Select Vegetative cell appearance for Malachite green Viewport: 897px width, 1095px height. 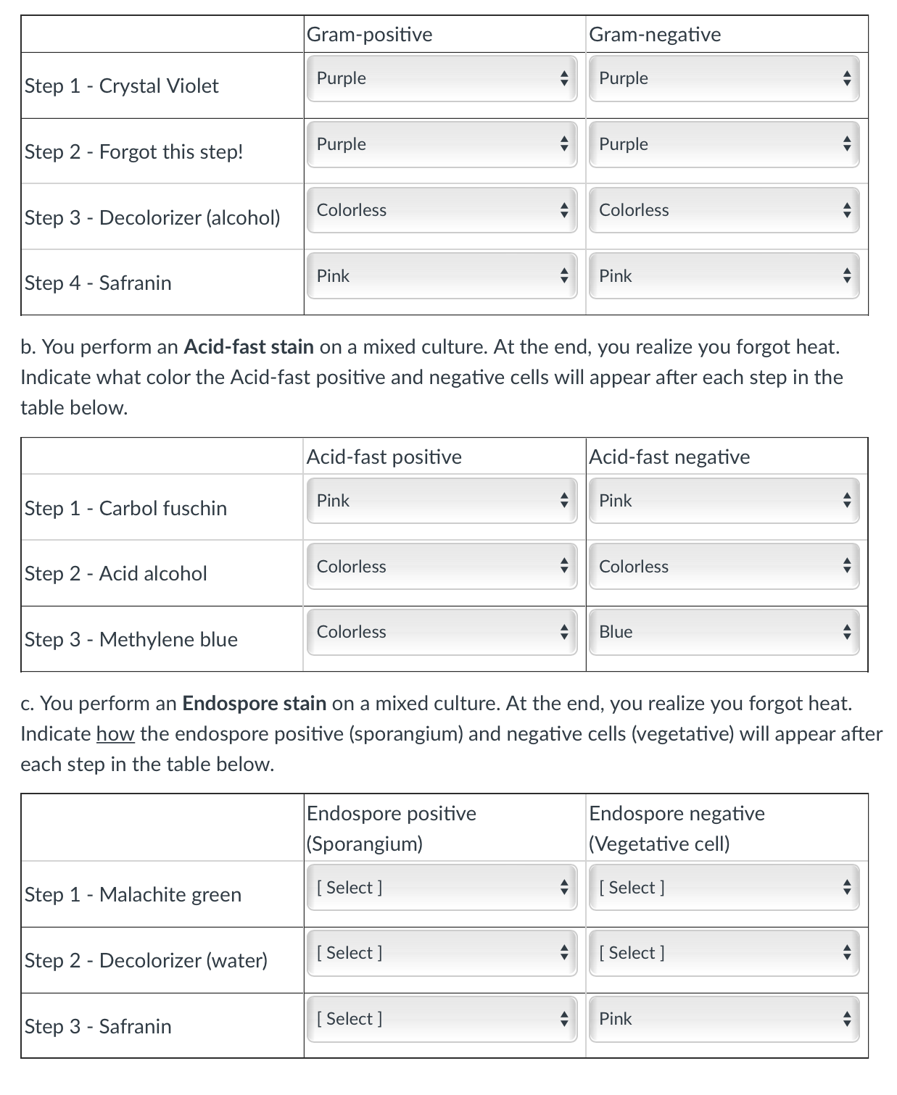point(724,888)
